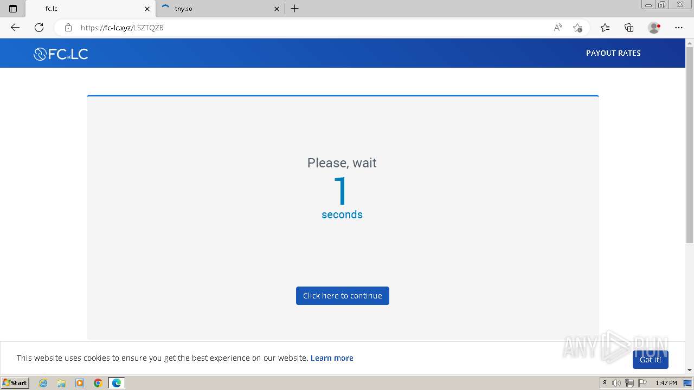
Task: Click the 'Please, wait' text
Action: (x=342, y=163)
